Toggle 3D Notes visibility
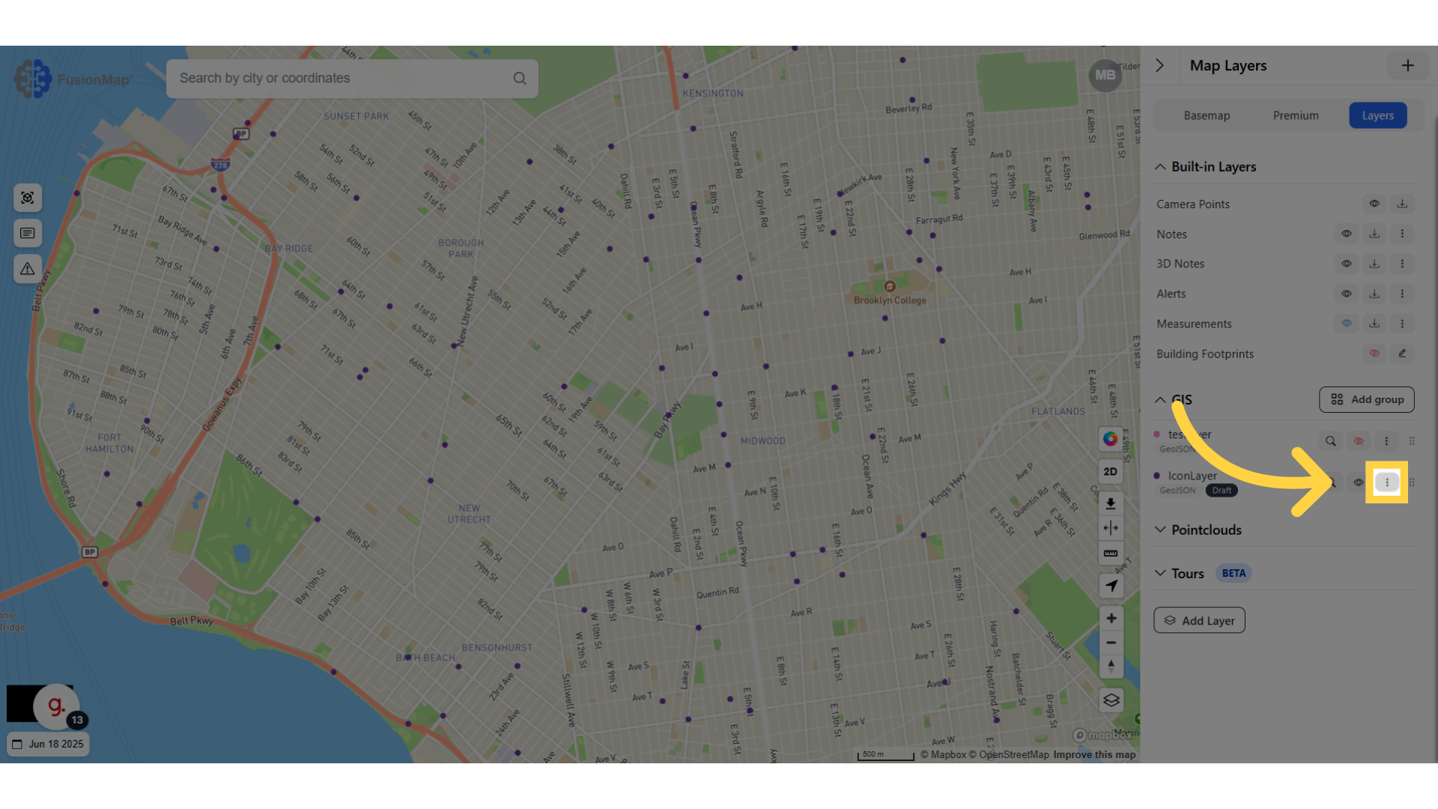Image resolution: width=1438 pixels, height=809 pixels. [1347, 264]
